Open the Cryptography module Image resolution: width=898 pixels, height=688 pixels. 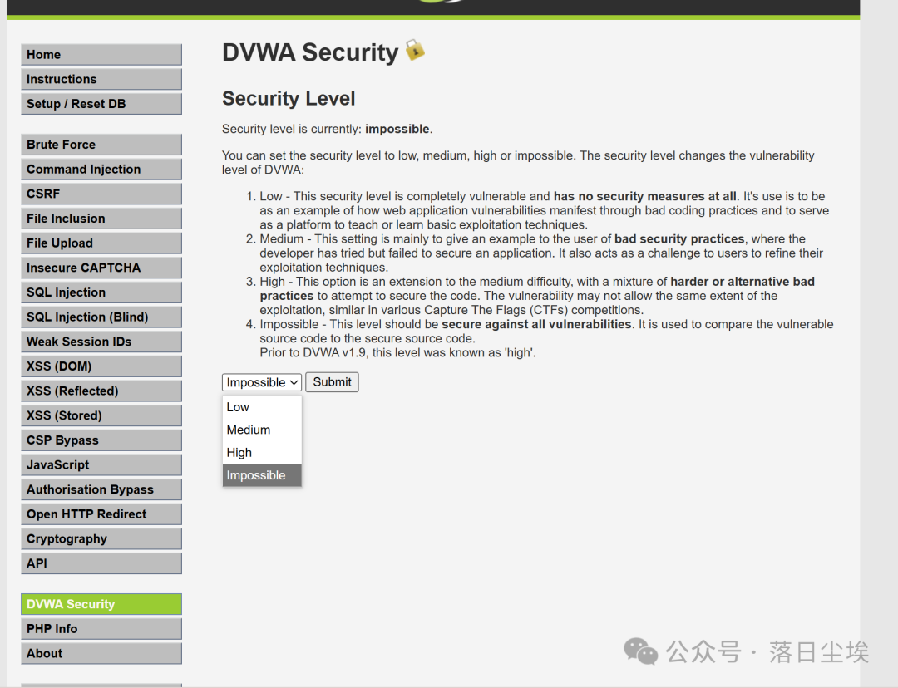101,538
